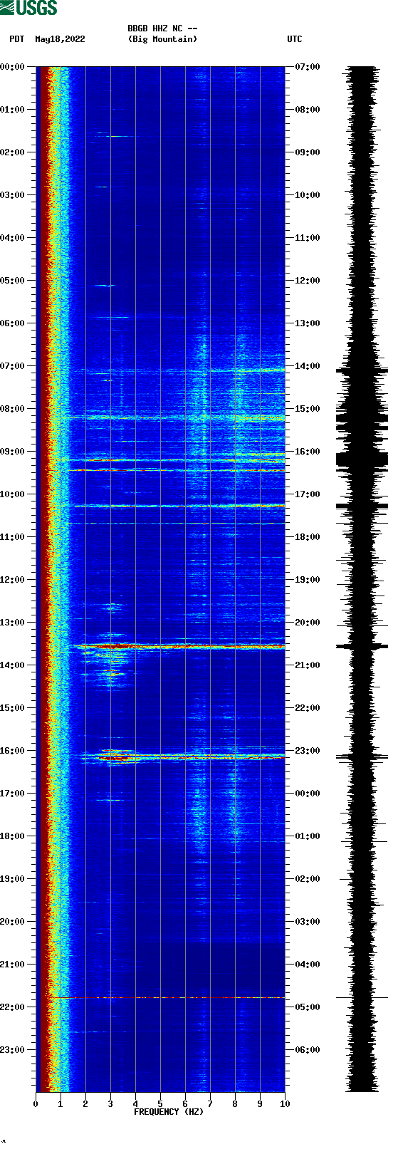Viewport: 393px width, 1149px height.
Task: Click the 17:00 UTC time label
Action: pos(308,494)
